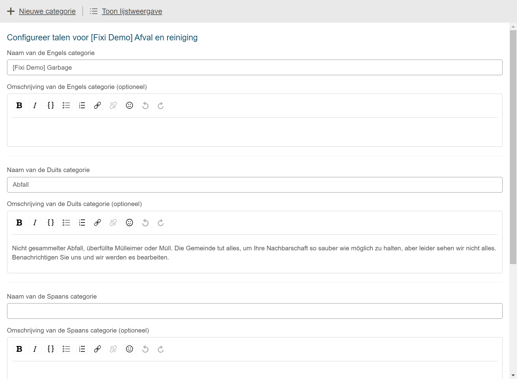Screen dimensions: 517x379
Task: Remove link in Duits description editor
Action: point(113,223)
